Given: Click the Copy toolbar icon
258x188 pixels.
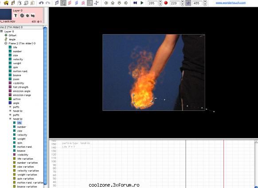Looking at the screenshot, I should 26,3.
